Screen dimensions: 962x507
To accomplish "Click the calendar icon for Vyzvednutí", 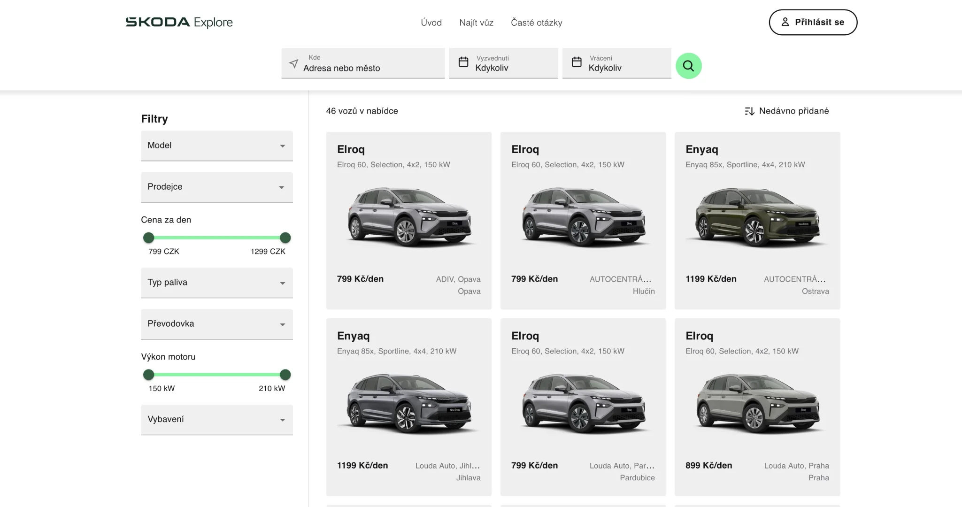I will (463, 62).
